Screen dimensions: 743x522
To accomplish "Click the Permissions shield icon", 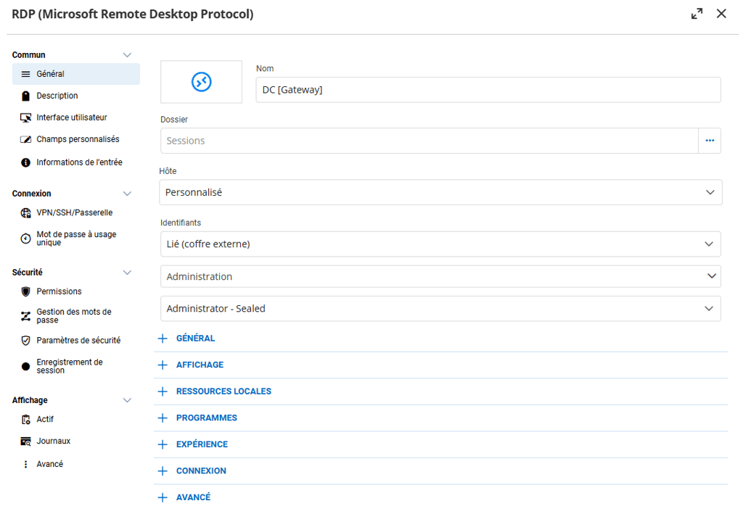I will click(25, 291).
